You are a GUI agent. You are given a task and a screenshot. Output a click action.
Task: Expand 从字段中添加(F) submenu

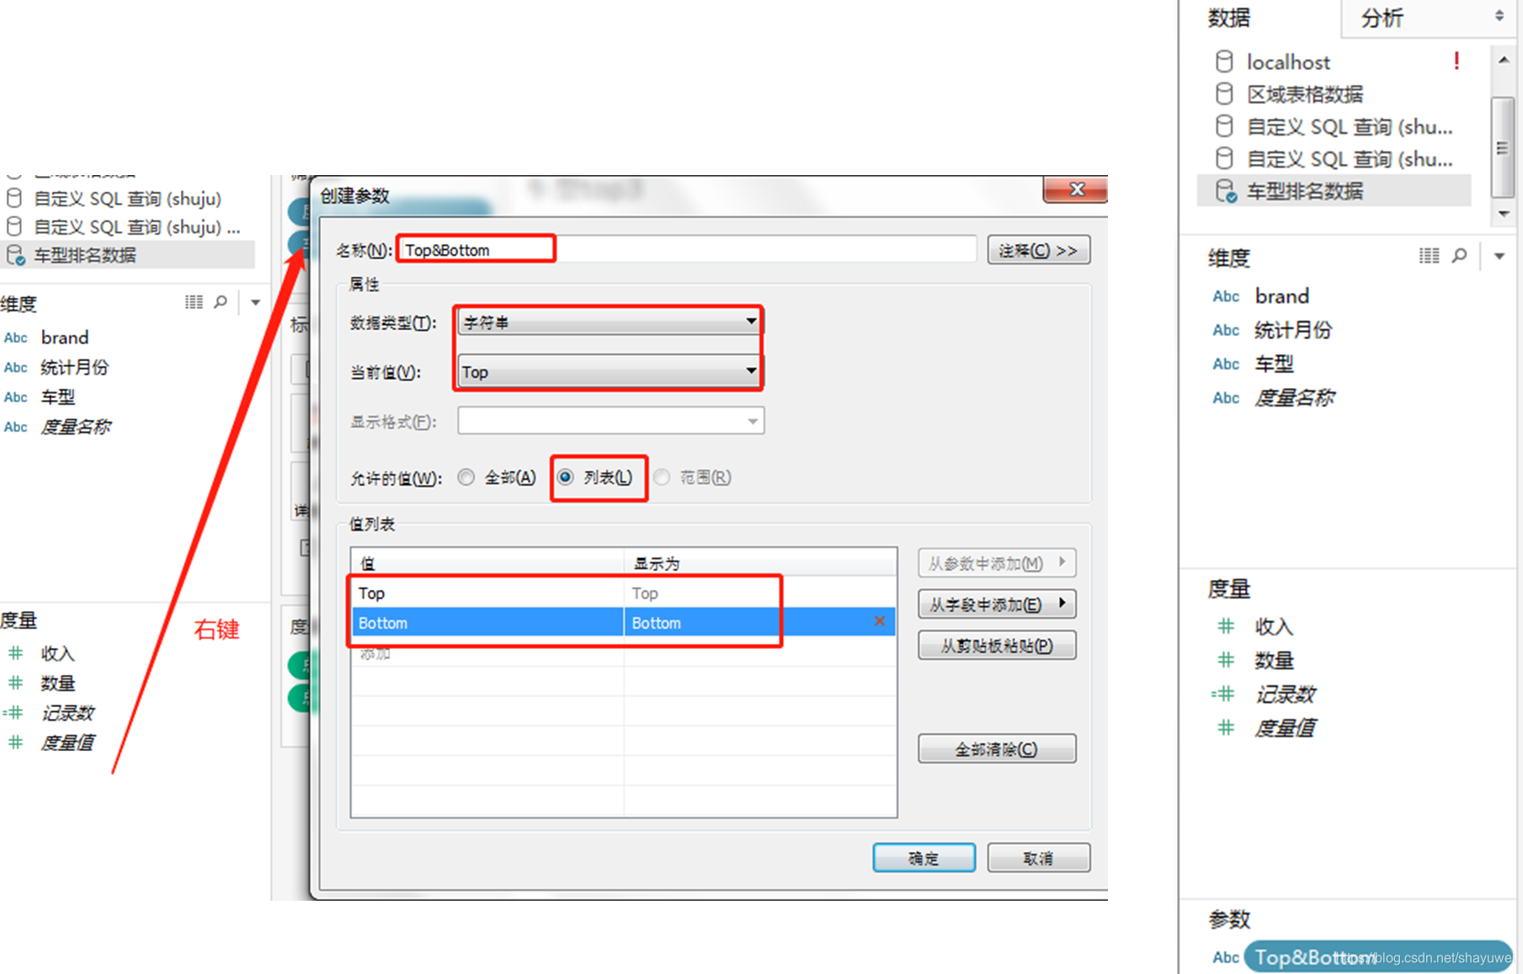997,604
